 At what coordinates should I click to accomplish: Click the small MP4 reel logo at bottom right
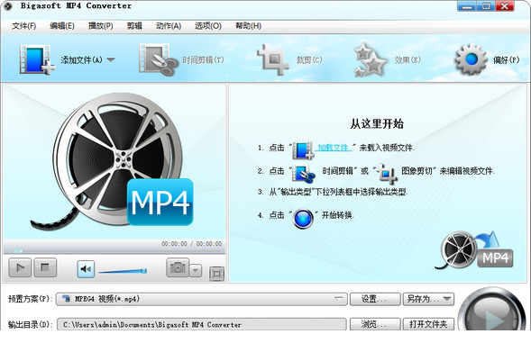tap(474, 250)
